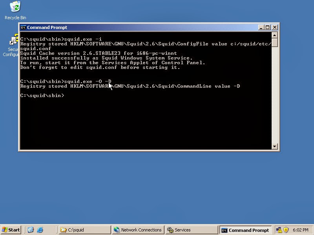Open the Security Configuration desktop shortcut

tap(11, 45)
